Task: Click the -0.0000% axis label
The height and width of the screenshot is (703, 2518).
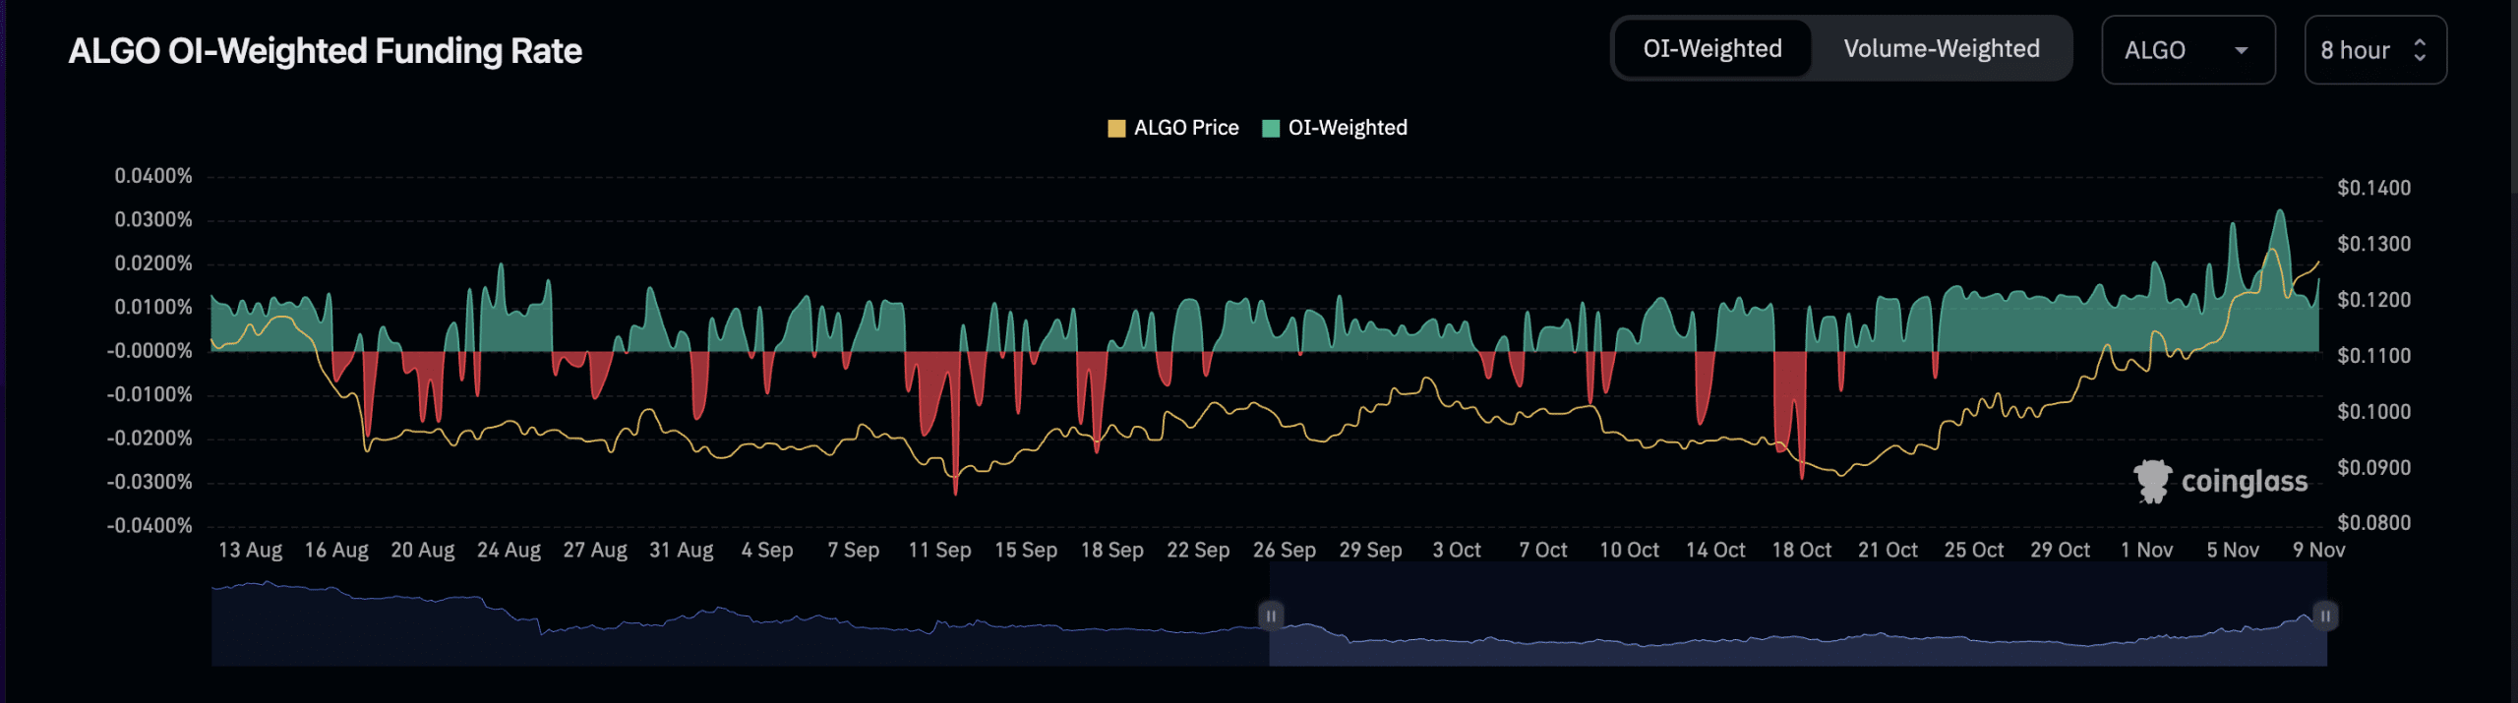Action: point(150,351)
